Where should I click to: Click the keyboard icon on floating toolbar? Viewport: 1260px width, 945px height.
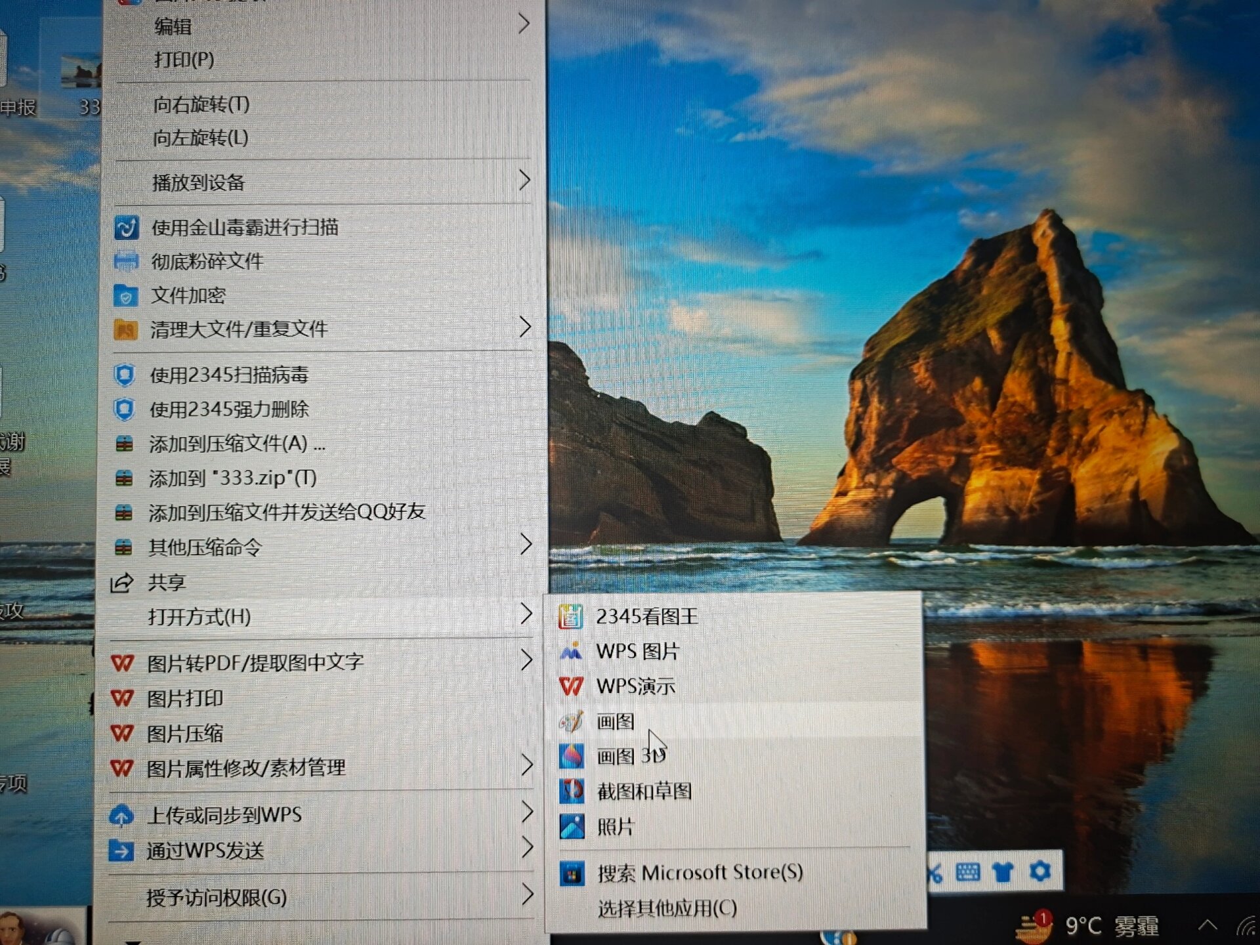[968, 872]
